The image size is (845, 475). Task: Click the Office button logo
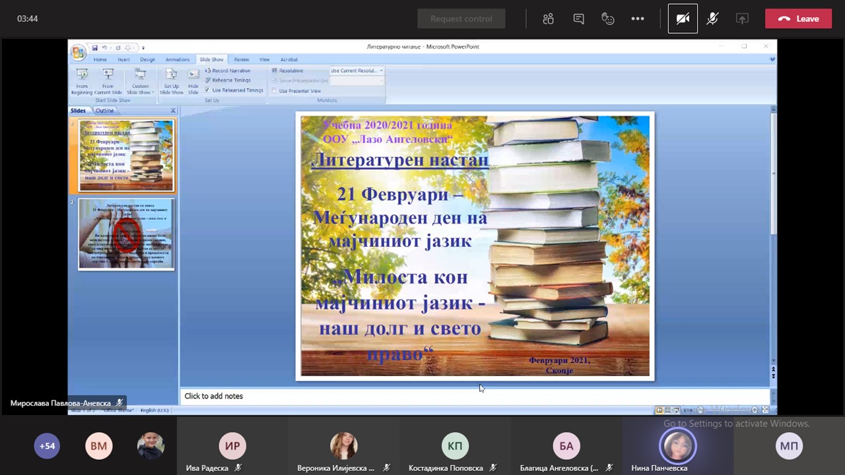point(78,52)
